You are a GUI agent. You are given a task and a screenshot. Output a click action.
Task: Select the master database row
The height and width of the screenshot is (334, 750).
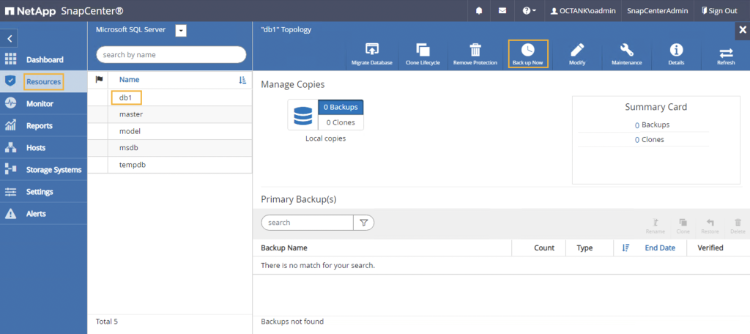[170, 114]
